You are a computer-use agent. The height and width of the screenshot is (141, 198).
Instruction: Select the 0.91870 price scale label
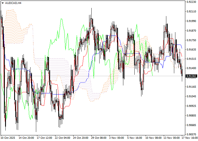[191, 30]
